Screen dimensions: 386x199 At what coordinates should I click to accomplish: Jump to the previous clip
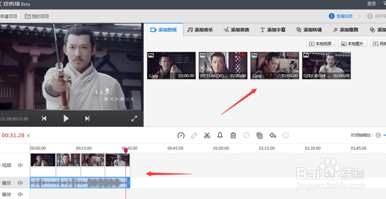click(44, 118)
